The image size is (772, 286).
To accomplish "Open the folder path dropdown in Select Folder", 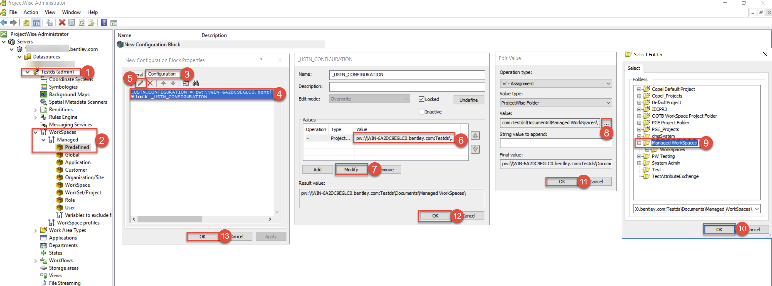I will pyautogui.click(x=757, y=209).
